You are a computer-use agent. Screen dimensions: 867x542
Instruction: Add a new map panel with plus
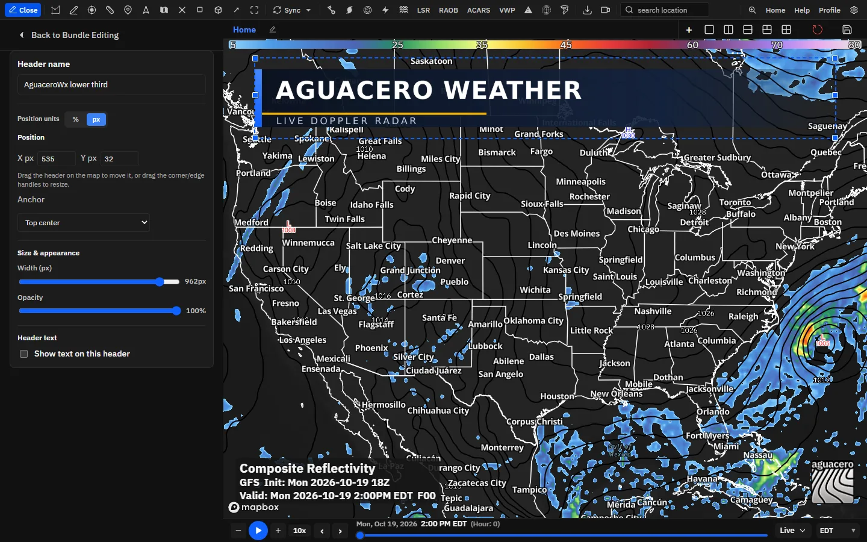click(689, 30)
